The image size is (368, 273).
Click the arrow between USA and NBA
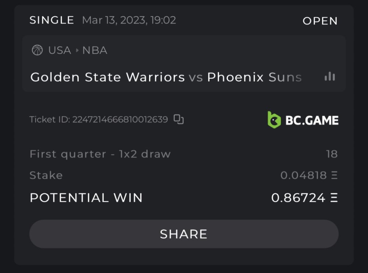pyautogui.click(x=77, y=50)
